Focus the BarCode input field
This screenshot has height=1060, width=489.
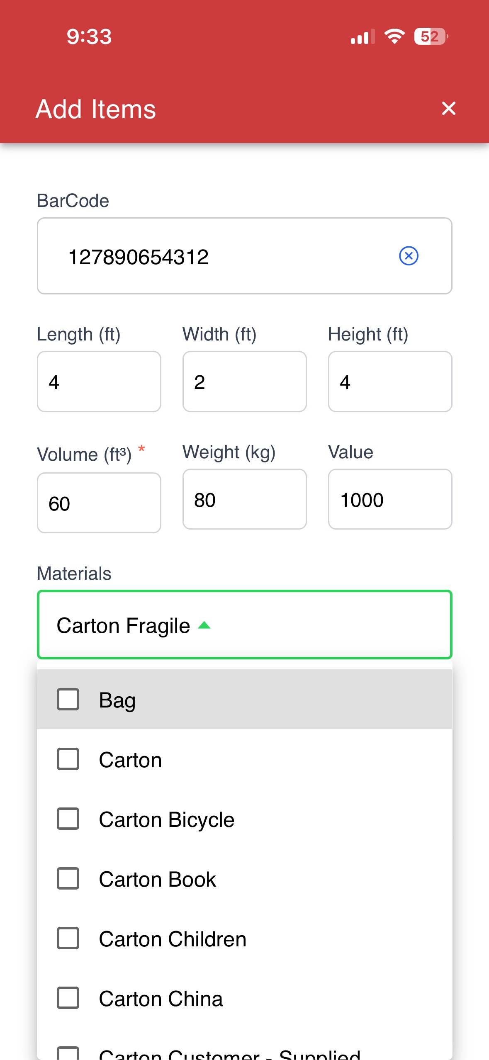pyautogui.click(x=245, y=256)
